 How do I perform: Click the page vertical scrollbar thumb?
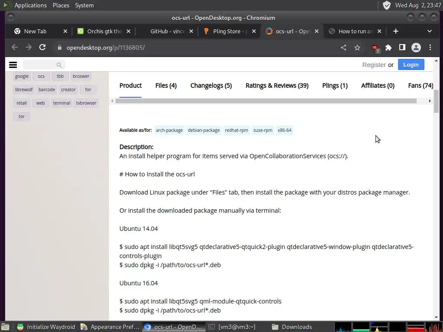click(436, 101)
